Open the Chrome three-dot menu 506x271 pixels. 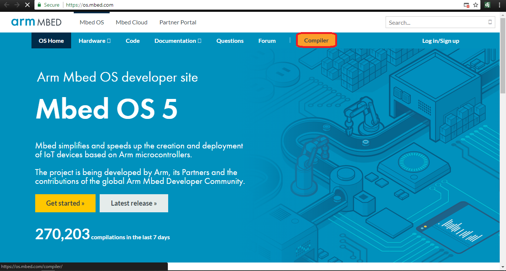[499, 5]
